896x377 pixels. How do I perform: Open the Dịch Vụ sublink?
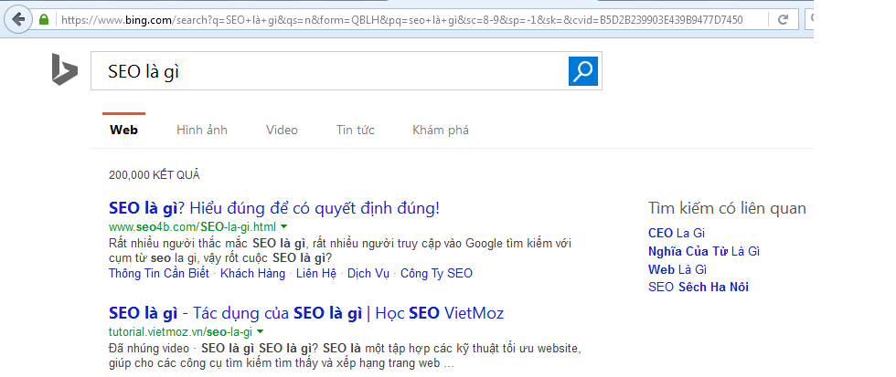click(x=368, y=274)
